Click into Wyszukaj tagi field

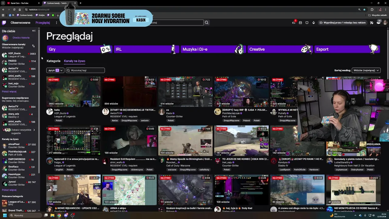(85, 70)
